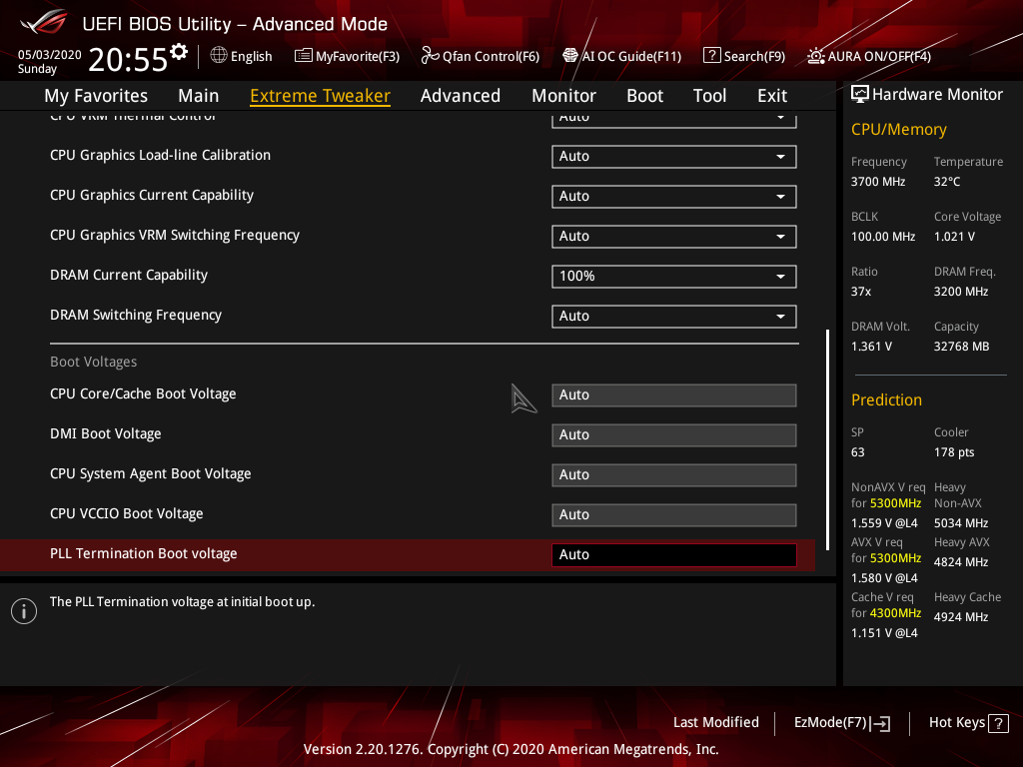Click AI OC Guide(F11) label

click(631, 57)
